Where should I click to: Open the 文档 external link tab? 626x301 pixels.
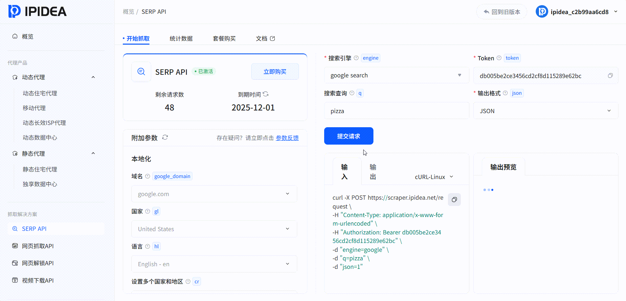[x=265, y=39]
